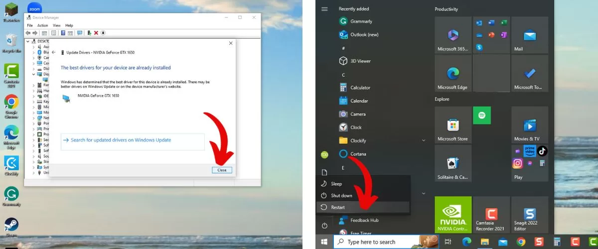Click the letter C section header
598x249 pixels.
pyautogui.click(x=343, y=75)
